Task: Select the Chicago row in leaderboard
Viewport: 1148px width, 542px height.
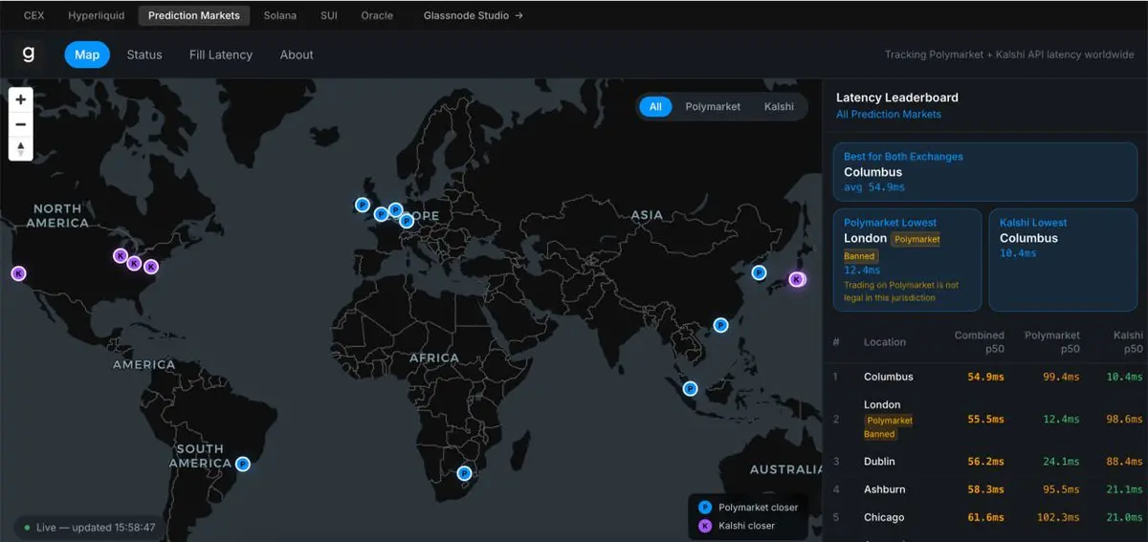Action: [985, 517]
